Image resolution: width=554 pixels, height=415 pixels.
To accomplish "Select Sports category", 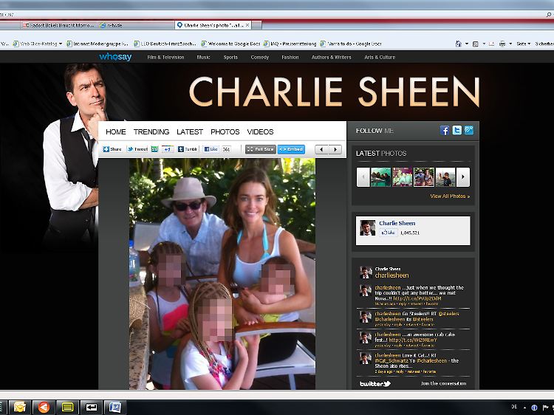I will pyautogui.click(x=230, y=57).
